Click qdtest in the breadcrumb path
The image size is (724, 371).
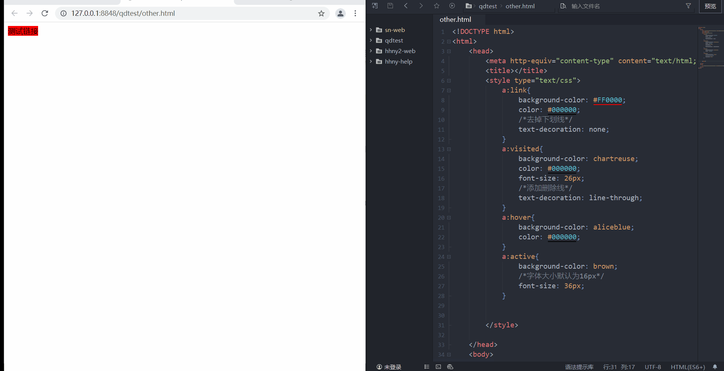point(488,6)
